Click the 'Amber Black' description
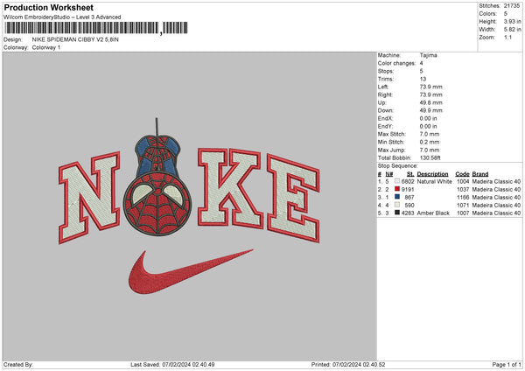The image size is (525, 371). (x=433, y=213)
